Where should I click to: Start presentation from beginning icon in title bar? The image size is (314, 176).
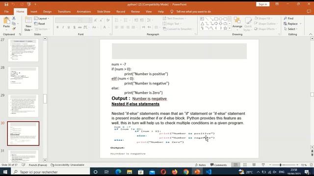pyautogui.click(x=29, y=4)
